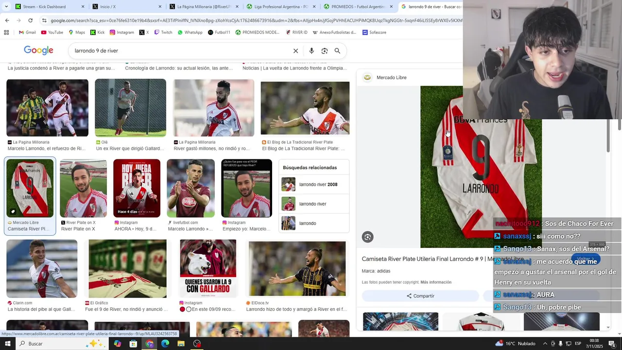Viewport: 622px width, 350px height.
Task: Close the Stream - Kick Dashboard tab
Action: pyautogui.click(x=83, y=7)
